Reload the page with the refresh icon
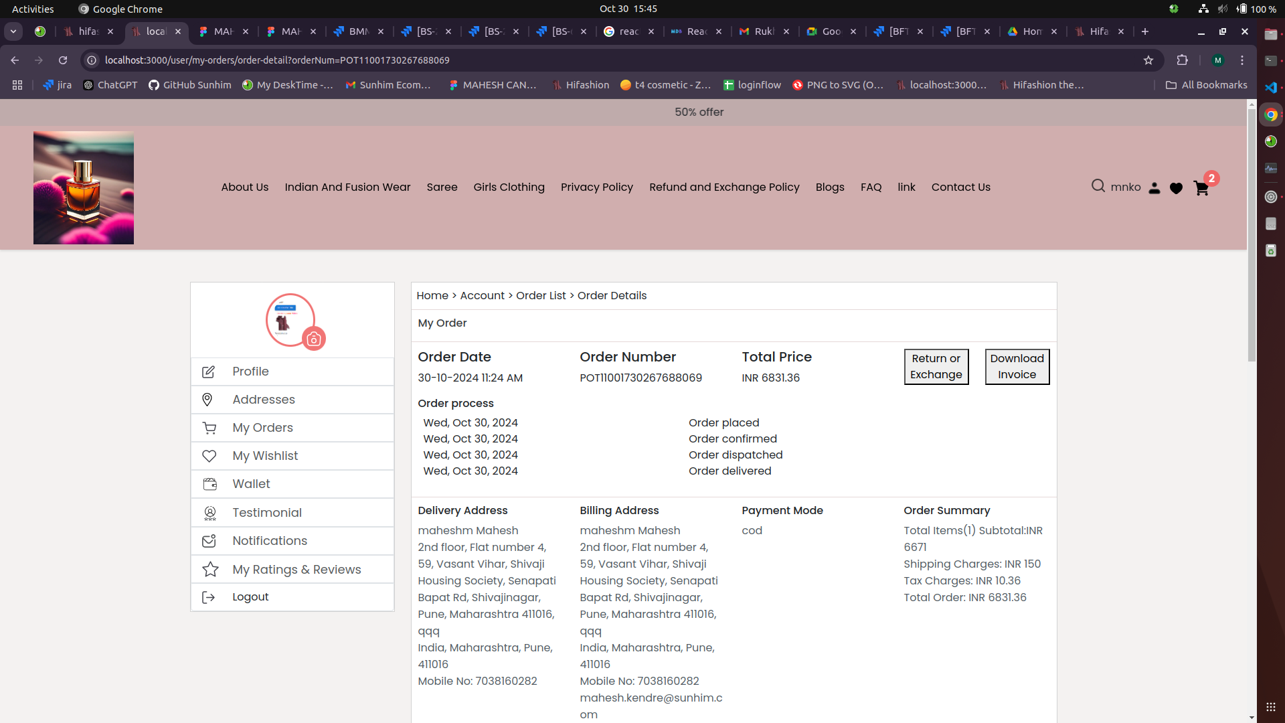Screen dimensions: 1285x723 pos(63,60)
